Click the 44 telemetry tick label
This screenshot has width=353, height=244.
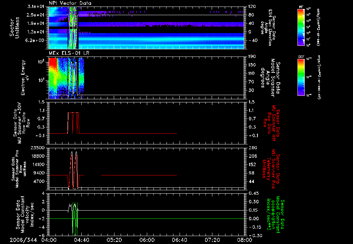click(251, 181)
